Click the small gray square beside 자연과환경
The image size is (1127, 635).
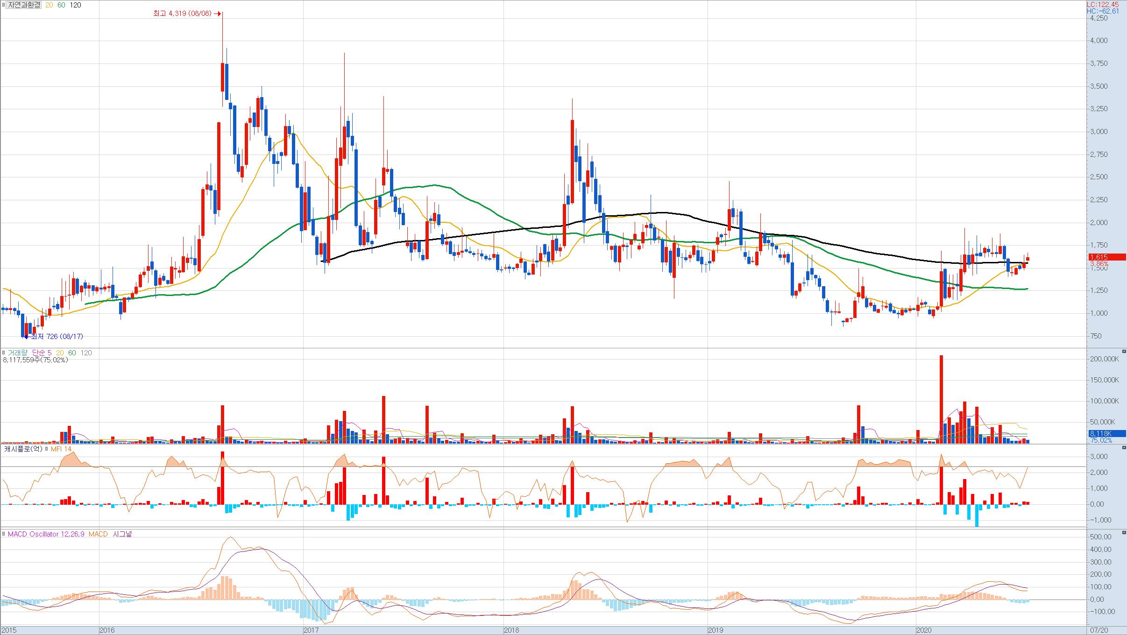click(4, 5)
